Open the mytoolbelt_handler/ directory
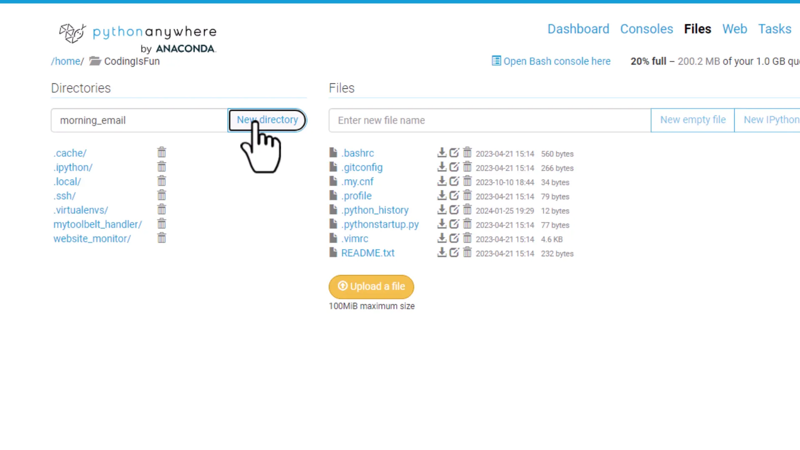This screenshot has height=450, width=800. [97, 224]
